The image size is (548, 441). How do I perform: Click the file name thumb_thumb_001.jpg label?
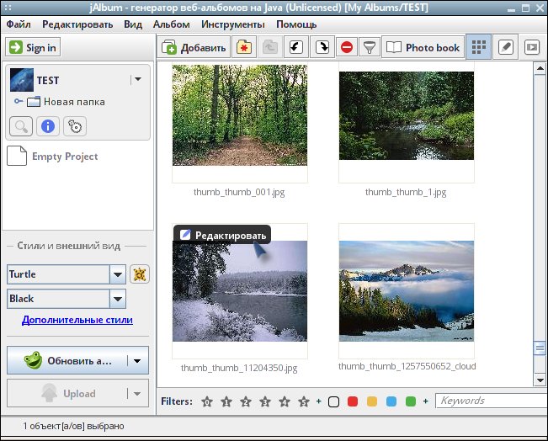pyautogui.click(x=239, y=192)
